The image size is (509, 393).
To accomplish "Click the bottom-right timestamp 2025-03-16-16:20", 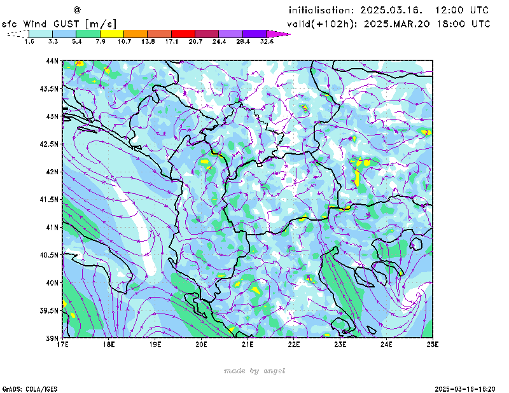I will tap(465, 388).
